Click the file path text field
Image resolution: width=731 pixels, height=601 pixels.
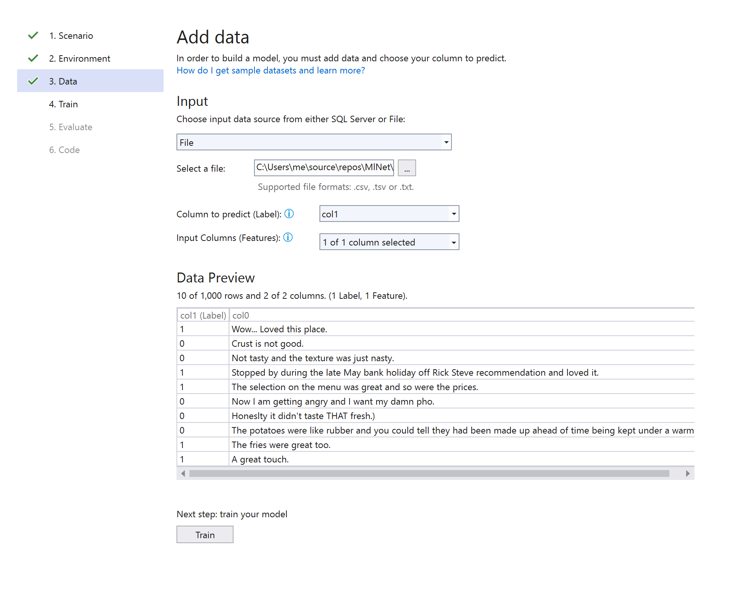323,167
